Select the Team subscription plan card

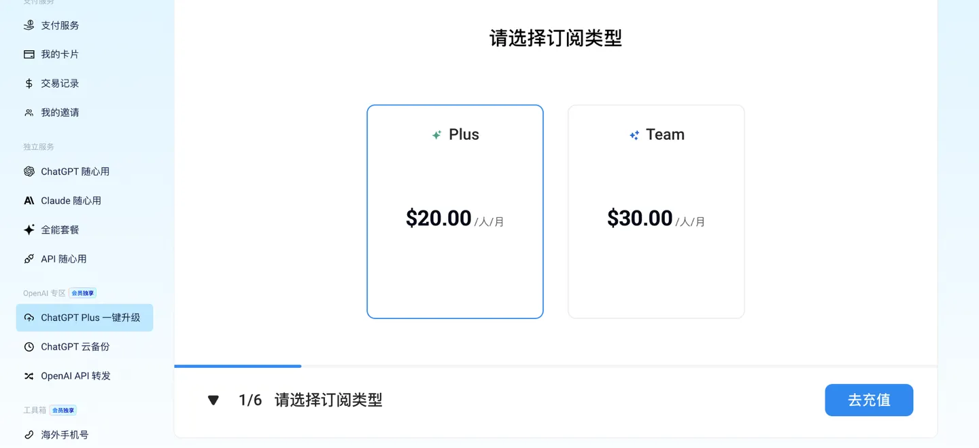click(x=655, y=211)
